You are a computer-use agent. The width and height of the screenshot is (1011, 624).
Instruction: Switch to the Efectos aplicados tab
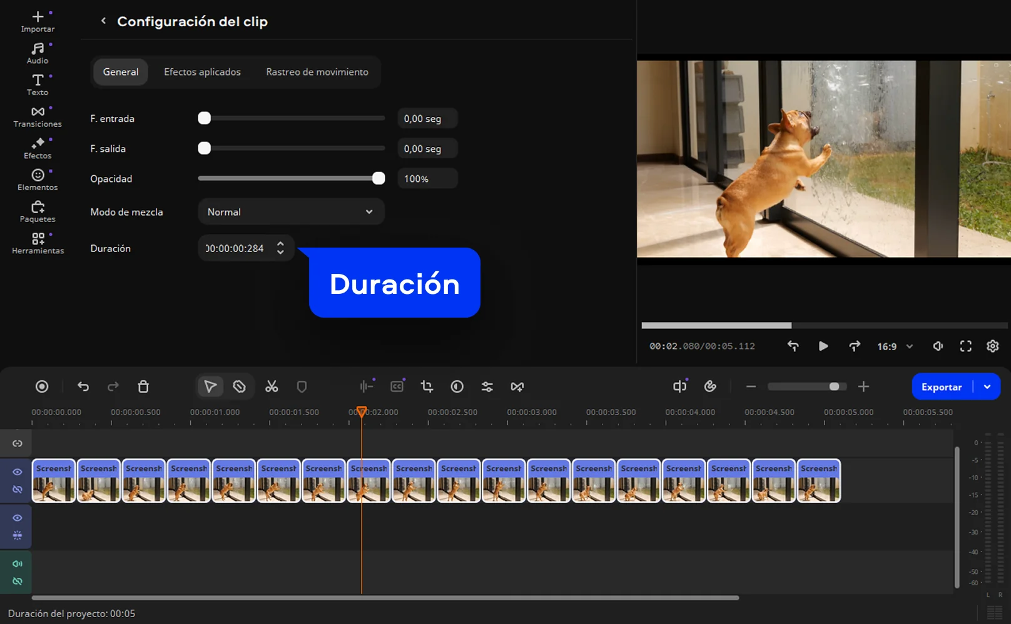coord(202,72)
